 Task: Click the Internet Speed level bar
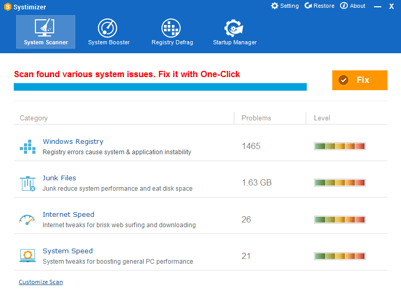click(340, 219)
